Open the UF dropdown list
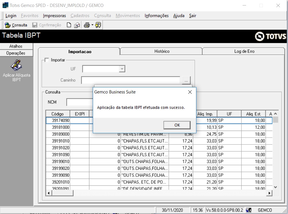This screenshot has height=214, width=288. pos(122,69)
